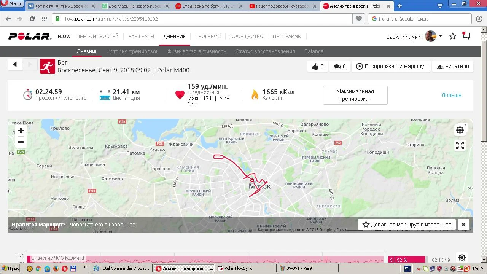Viewport: 487px width, 274px height.
Task: Bookmark page with the heart icon
Action: click(x=358, y=19)
